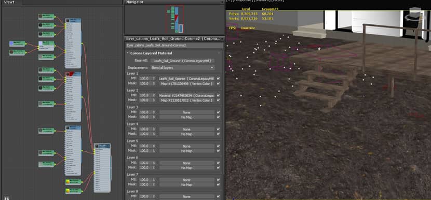Assign material to Layer 3 None slot
431x200 pixels.
[186, 112]
